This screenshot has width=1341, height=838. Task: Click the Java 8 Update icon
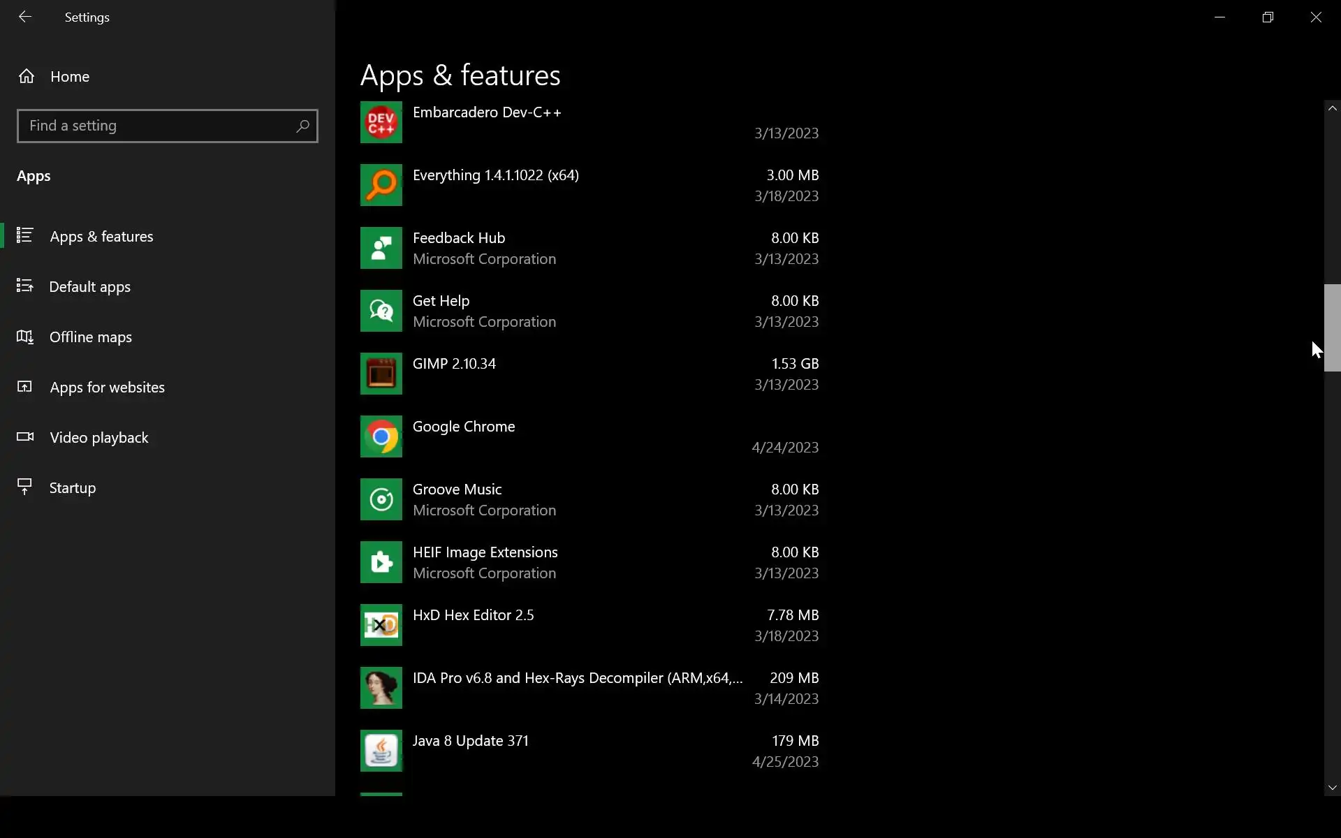(x=381, y=751)
